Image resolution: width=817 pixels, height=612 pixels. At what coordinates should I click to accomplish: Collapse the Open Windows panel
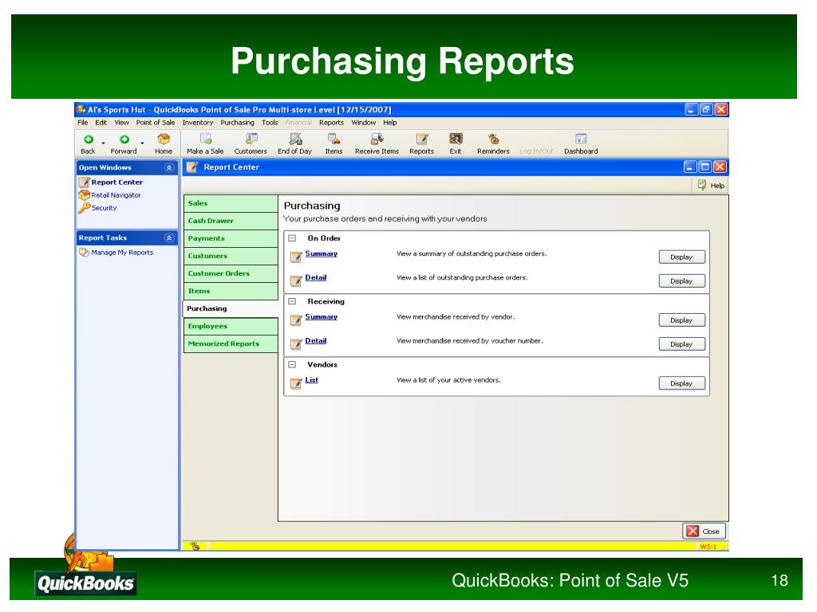[x=169, y=167]
